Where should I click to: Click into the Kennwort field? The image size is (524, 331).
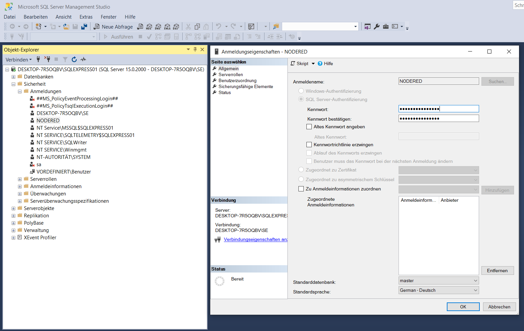[x=438, y=109]
